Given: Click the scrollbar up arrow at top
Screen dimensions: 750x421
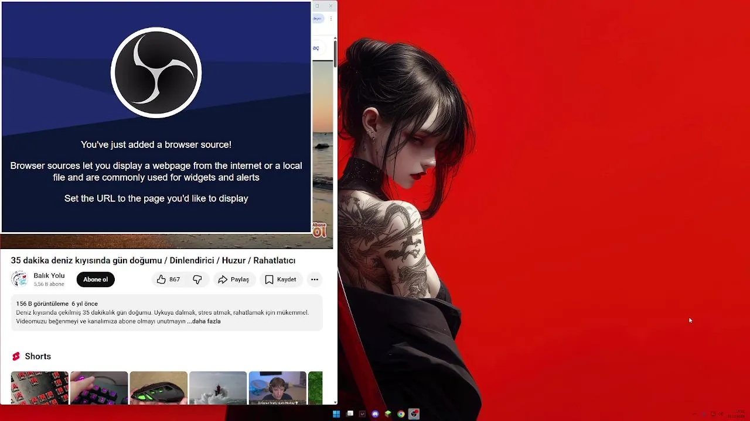Looking at the screenshot, I should tap(335, 38).
